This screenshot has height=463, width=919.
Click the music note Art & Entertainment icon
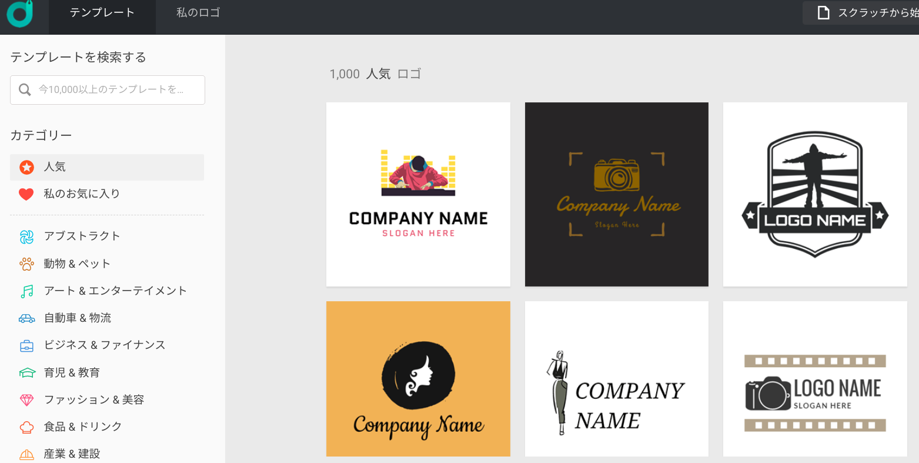[x=26, y=291]
